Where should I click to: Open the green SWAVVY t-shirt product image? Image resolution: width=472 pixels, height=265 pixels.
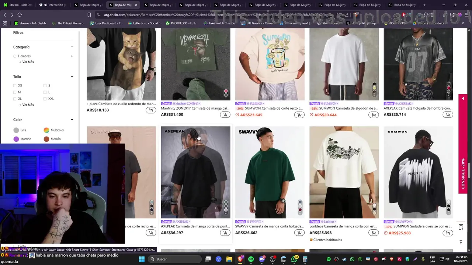[270, 172]
